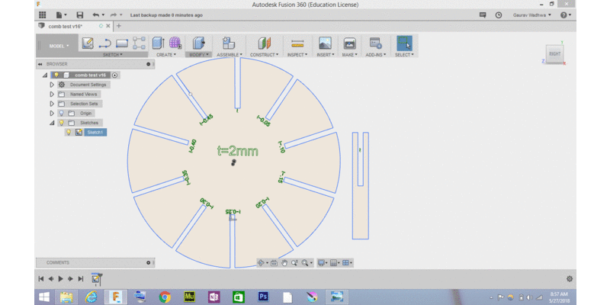The height and width of the screenshot is (305, 610).
Task: Open the Viewports layout dropdown
Action: coord(347,263)
